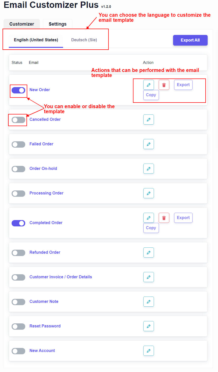Copy the Completed Order template
The width and height of the screenshot is (218, 372).
[151, 228]
